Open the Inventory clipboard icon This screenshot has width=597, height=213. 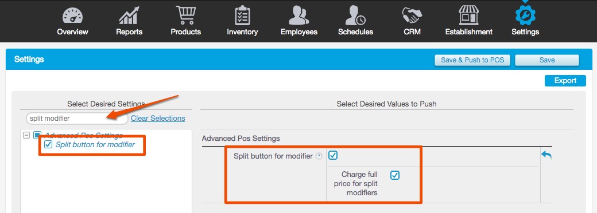pos(242,15)
